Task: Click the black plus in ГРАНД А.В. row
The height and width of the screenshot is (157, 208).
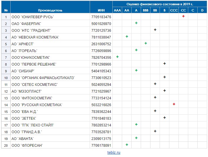Action: tap(155, 131)
